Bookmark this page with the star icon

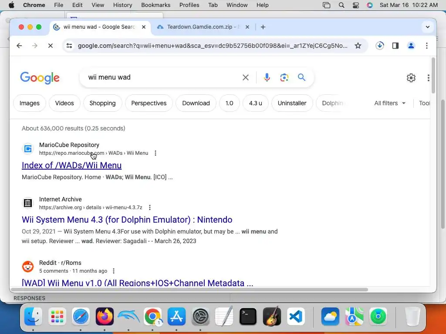(x=358, y=46)
